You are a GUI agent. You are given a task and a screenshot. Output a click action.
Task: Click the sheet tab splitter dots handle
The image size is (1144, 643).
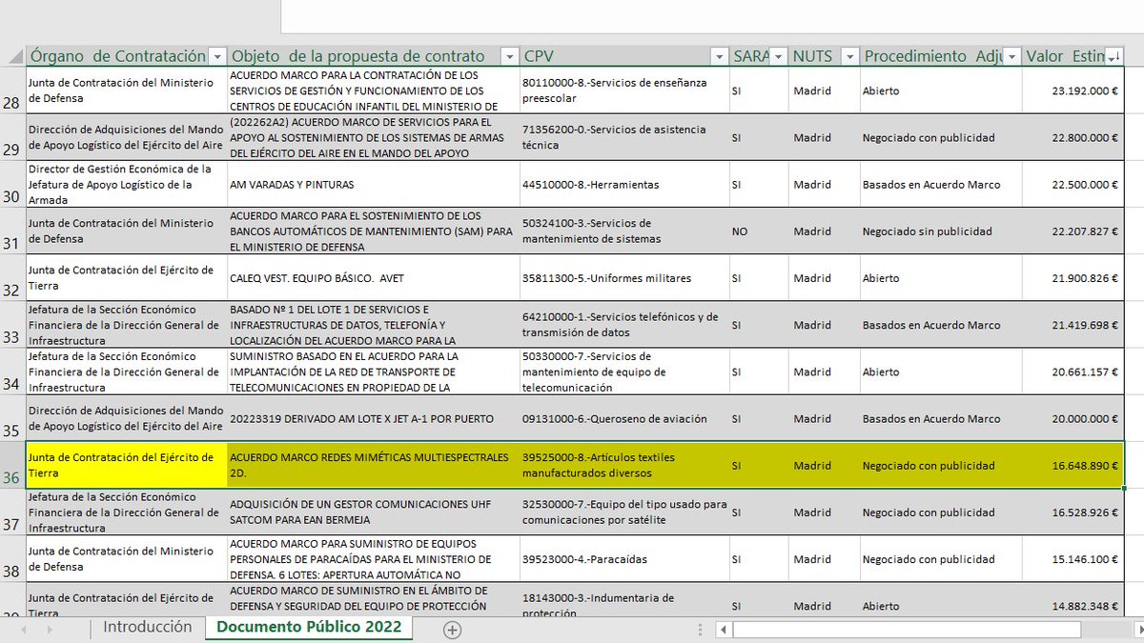tap(702, 630)
